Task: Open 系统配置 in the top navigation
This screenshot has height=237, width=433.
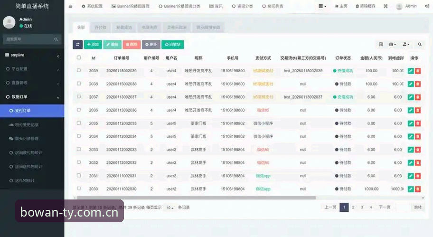Action: click(x=92, y=6)
